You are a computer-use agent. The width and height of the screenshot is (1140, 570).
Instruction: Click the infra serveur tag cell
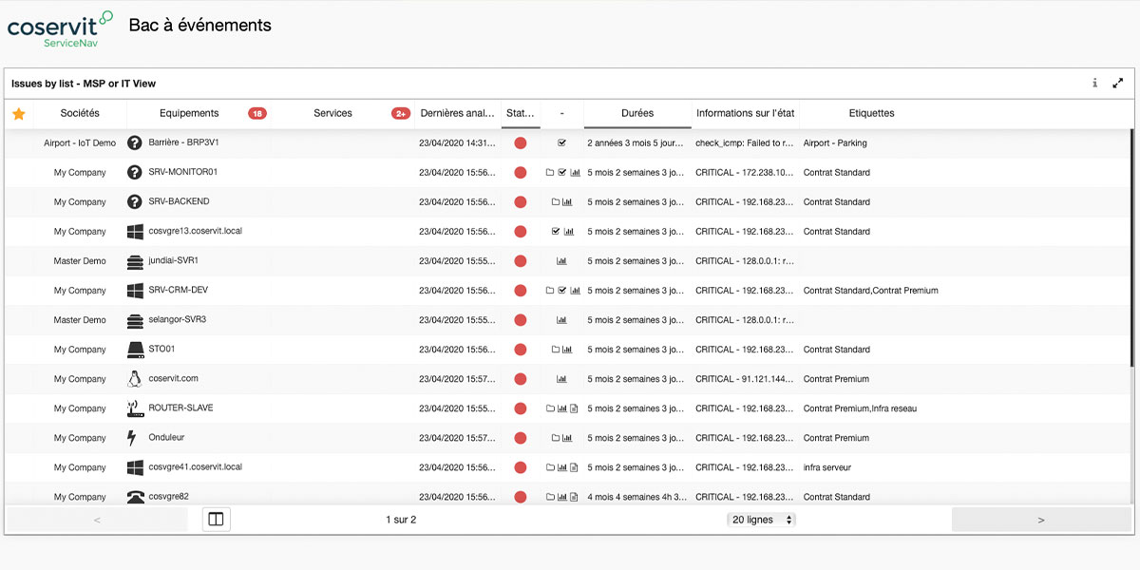point(827,467)
